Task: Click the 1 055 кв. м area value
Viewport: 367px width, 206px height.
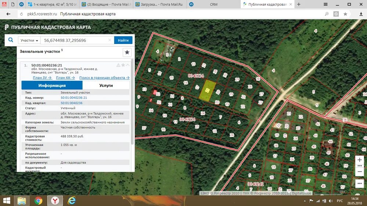Action: (69, 145)
